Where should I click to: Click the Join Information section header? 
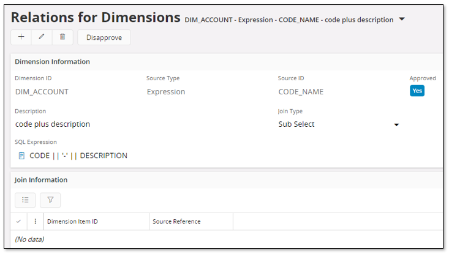[x=41, y=180]
